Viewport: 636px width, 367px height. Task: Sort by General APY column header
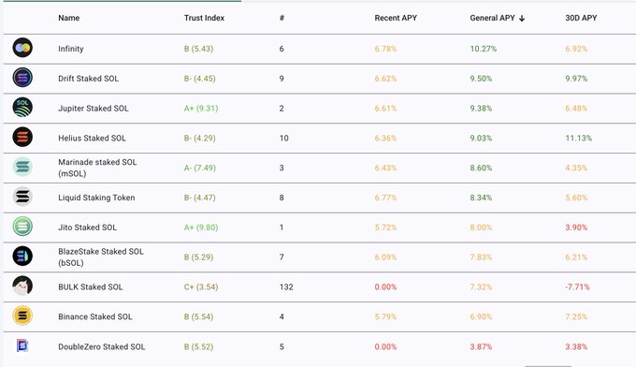(x=492, y=18)
